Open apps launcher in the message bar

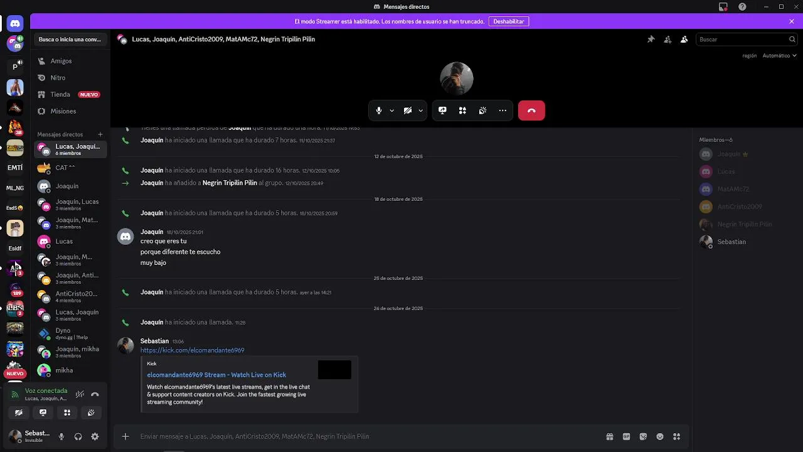click(676, 436)
